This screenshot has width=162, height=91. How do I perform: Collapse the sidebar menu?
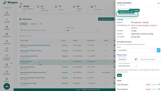[7, 8]
